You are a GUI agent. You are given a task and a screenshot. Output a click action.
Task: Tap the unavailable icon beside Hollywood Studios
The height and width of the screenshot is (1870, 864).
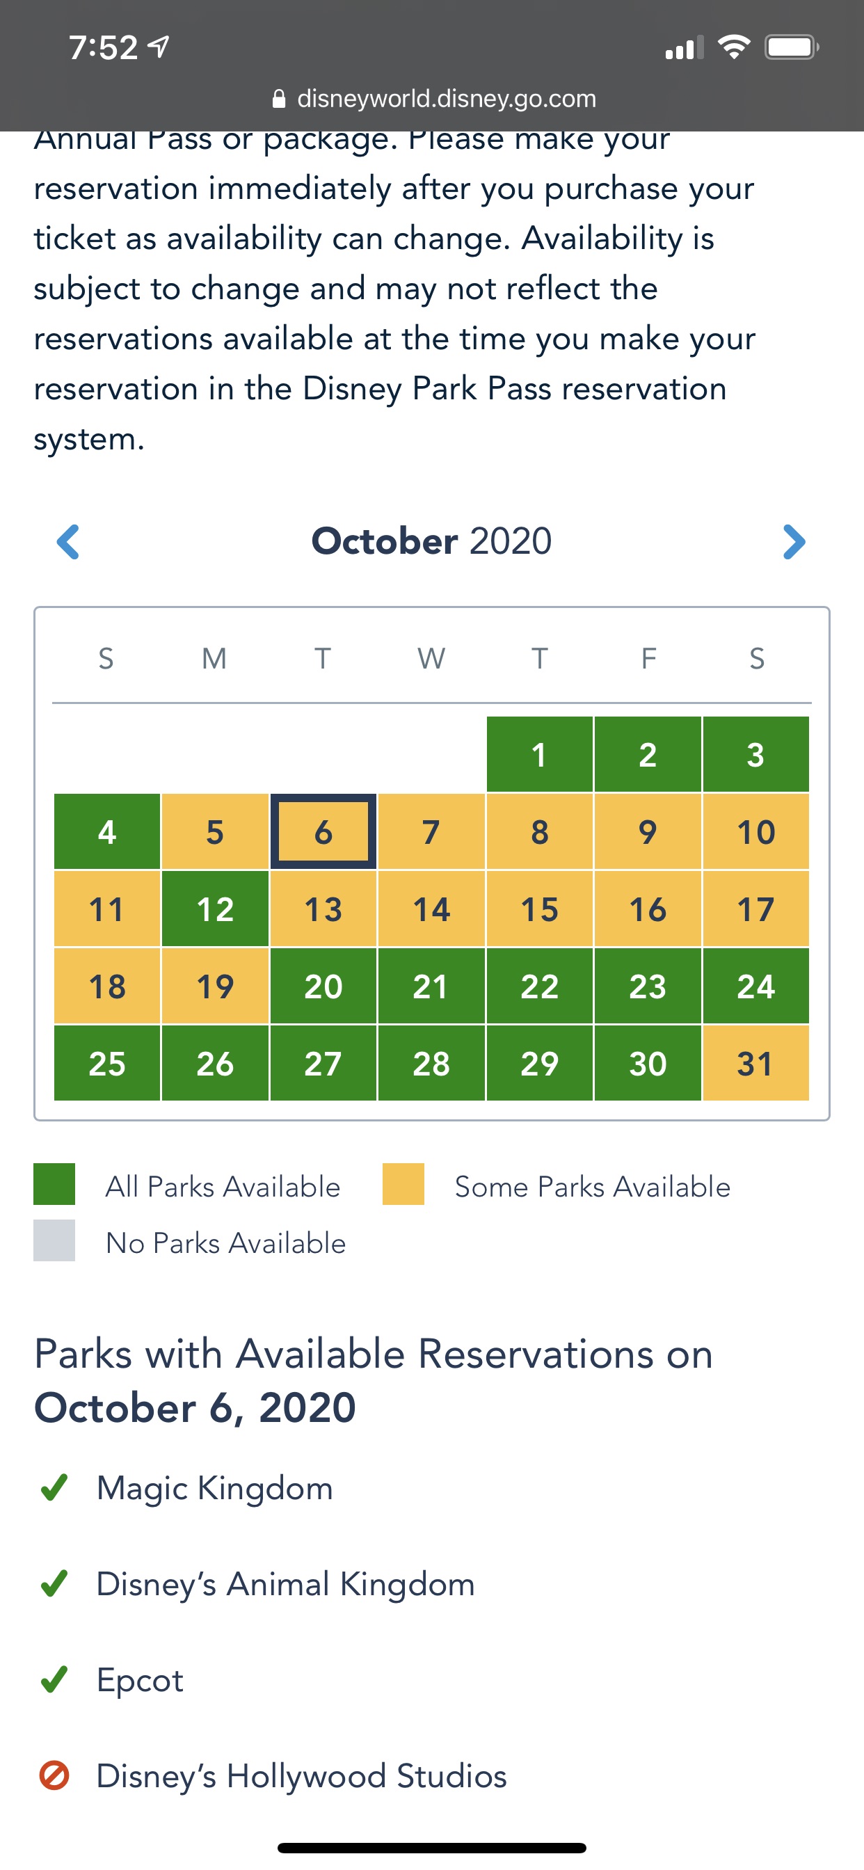tap(54, 1775)
